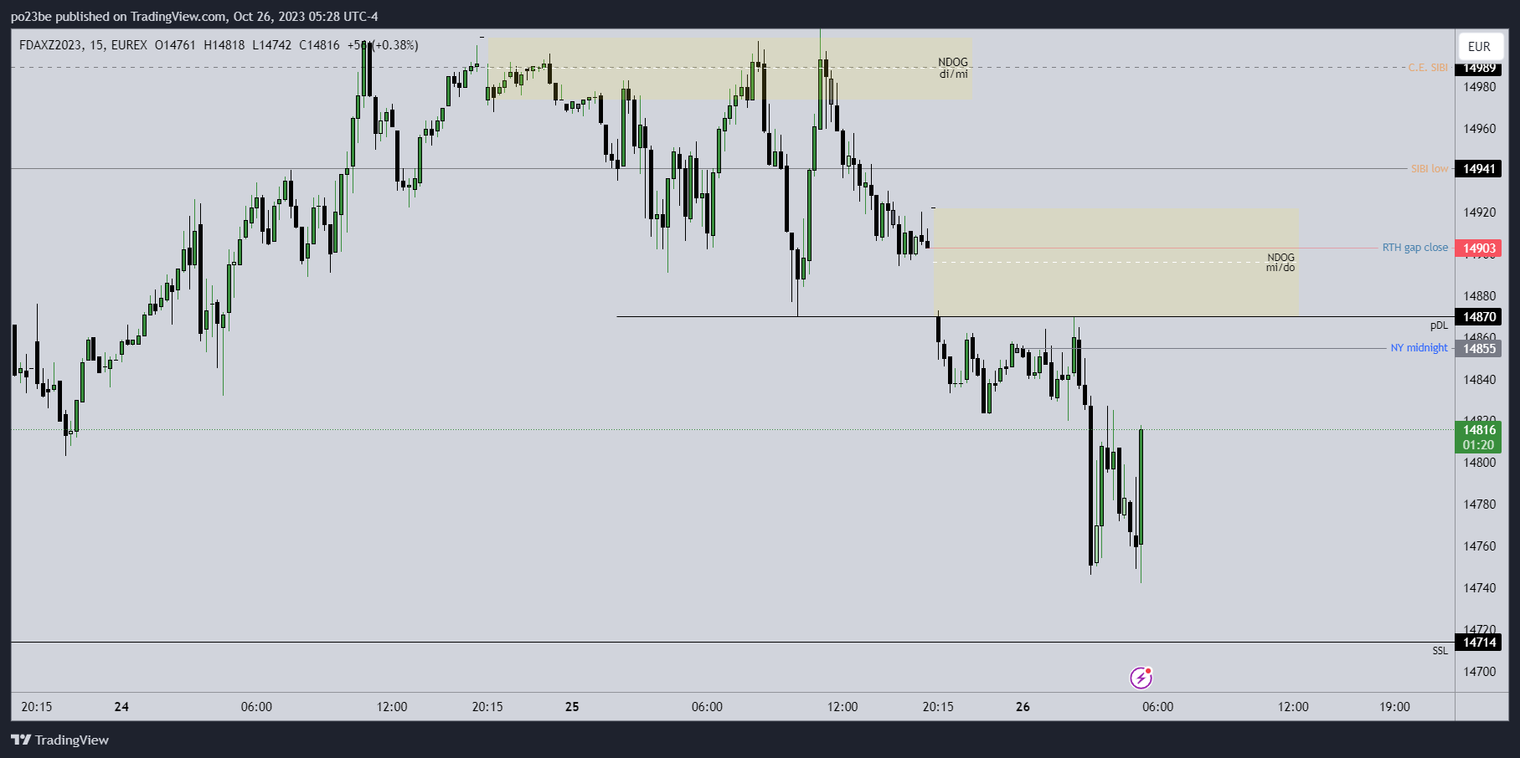Select the red 14903 price label
The image size is (1520, 758).
(1478, 248)
